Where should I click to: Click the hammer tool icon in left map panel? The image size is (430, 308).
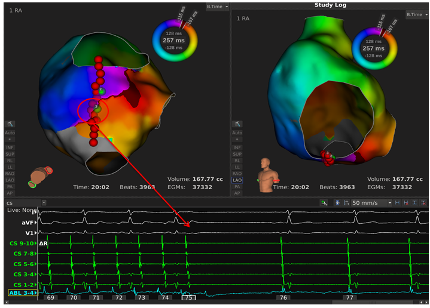pyautogui.click(x=11, y=124)
